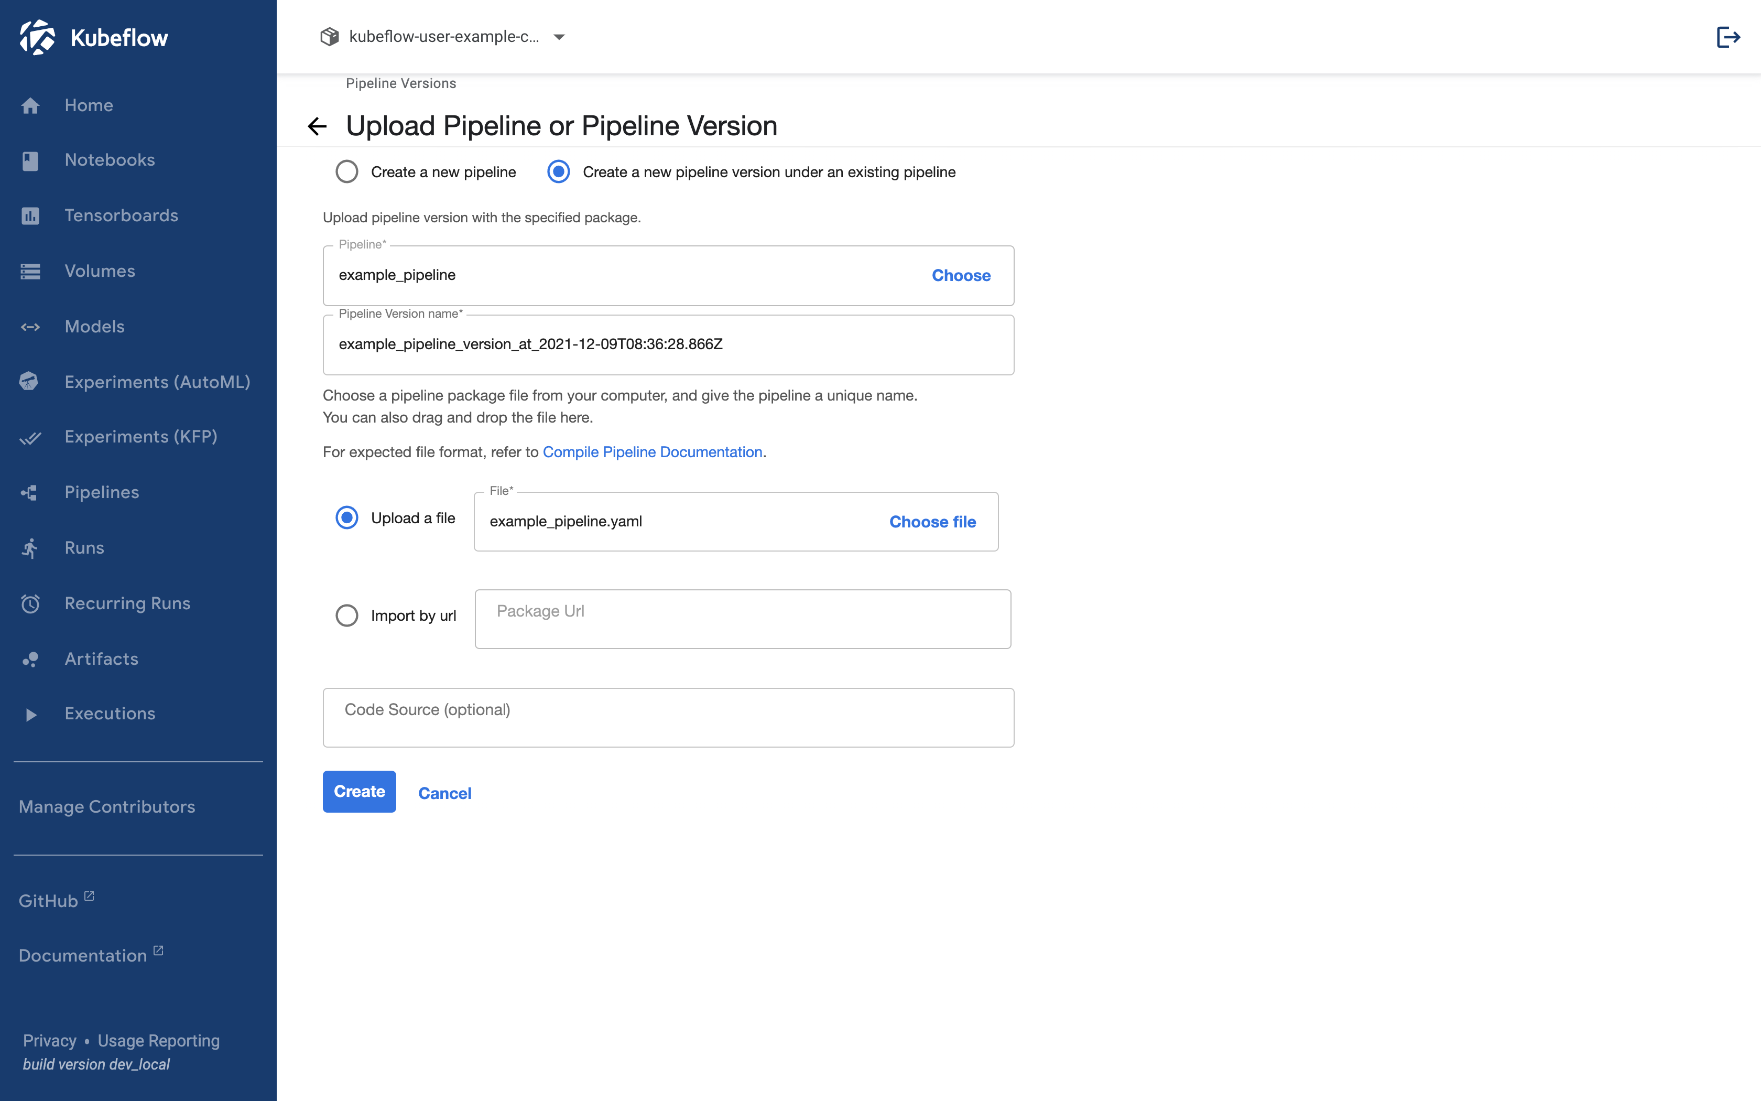Image resolution: width=1761 pixels, height=1101 pixels.
Task: Click the Cancel button
Action: (x=444, y=793)
